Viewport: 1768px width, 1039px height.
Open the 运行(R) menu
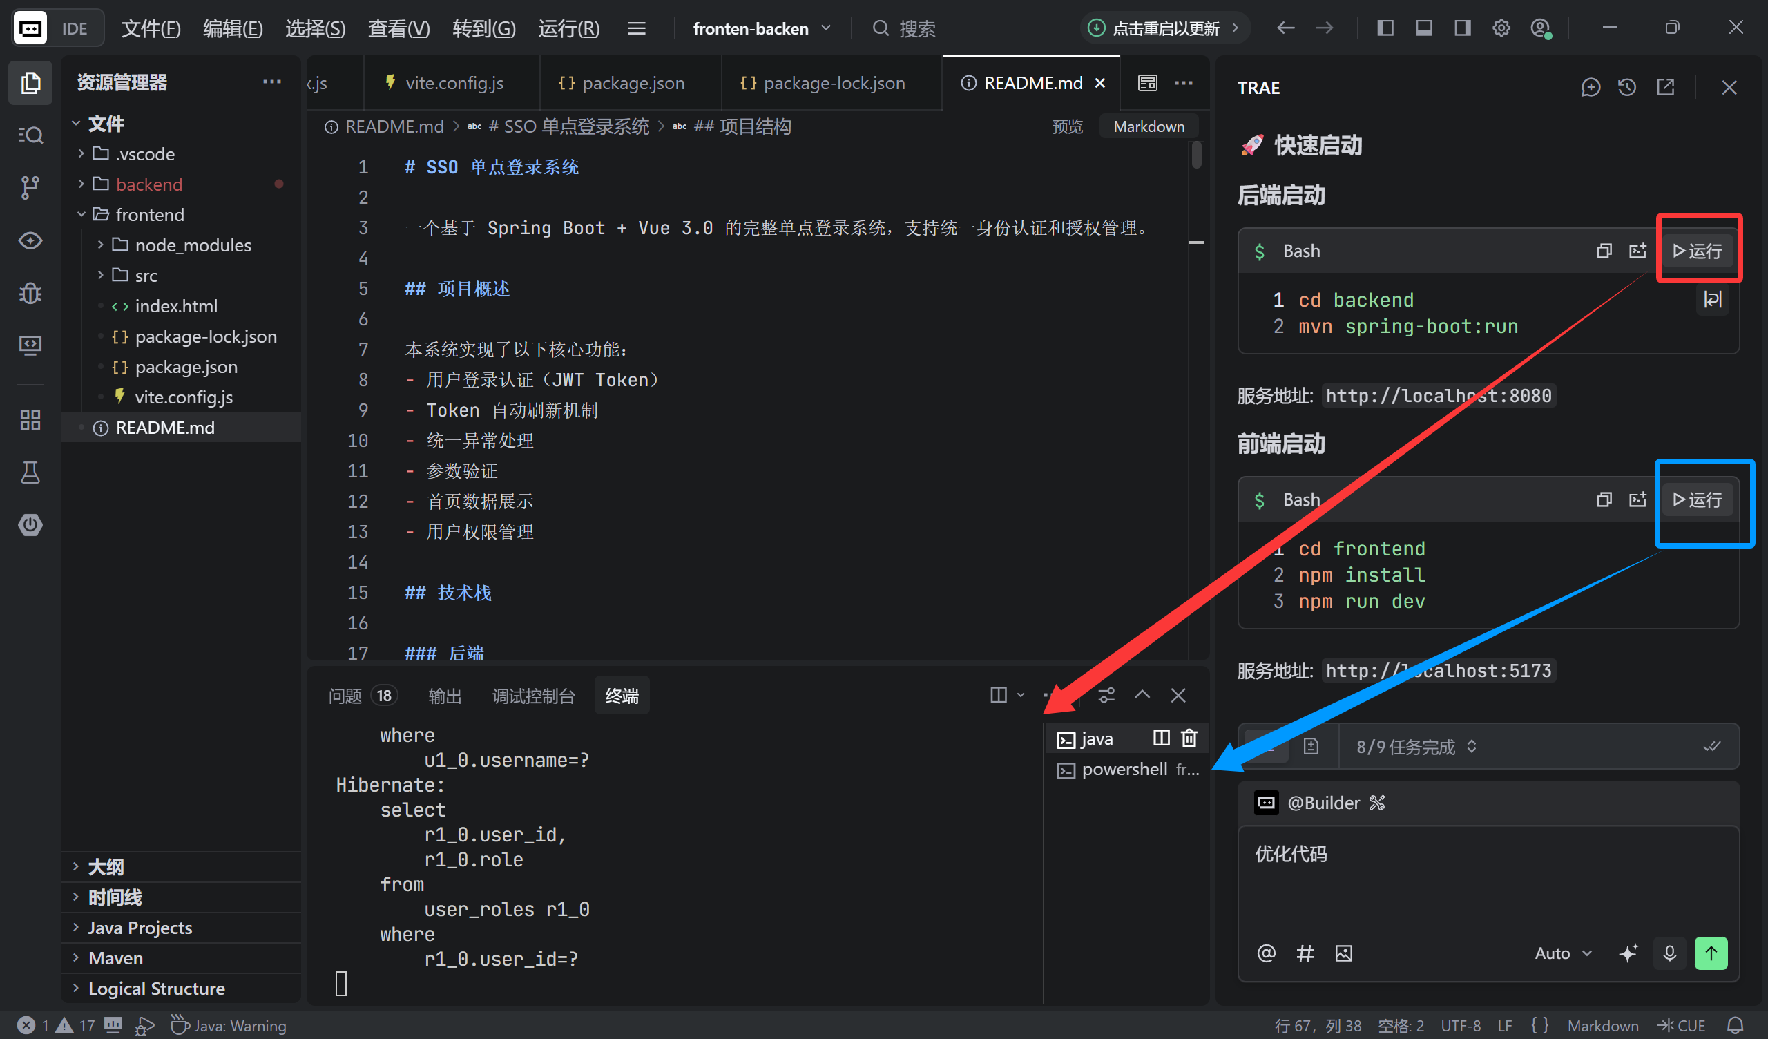pos(568,28)
